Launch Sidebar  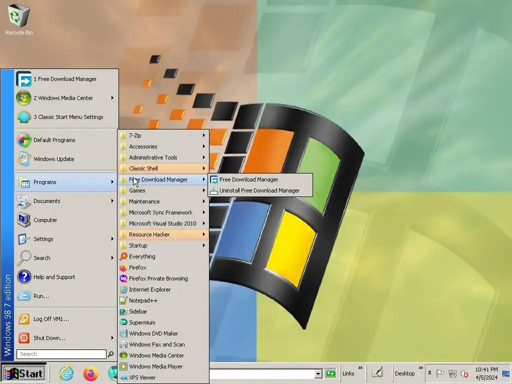[x=163, y=311]
